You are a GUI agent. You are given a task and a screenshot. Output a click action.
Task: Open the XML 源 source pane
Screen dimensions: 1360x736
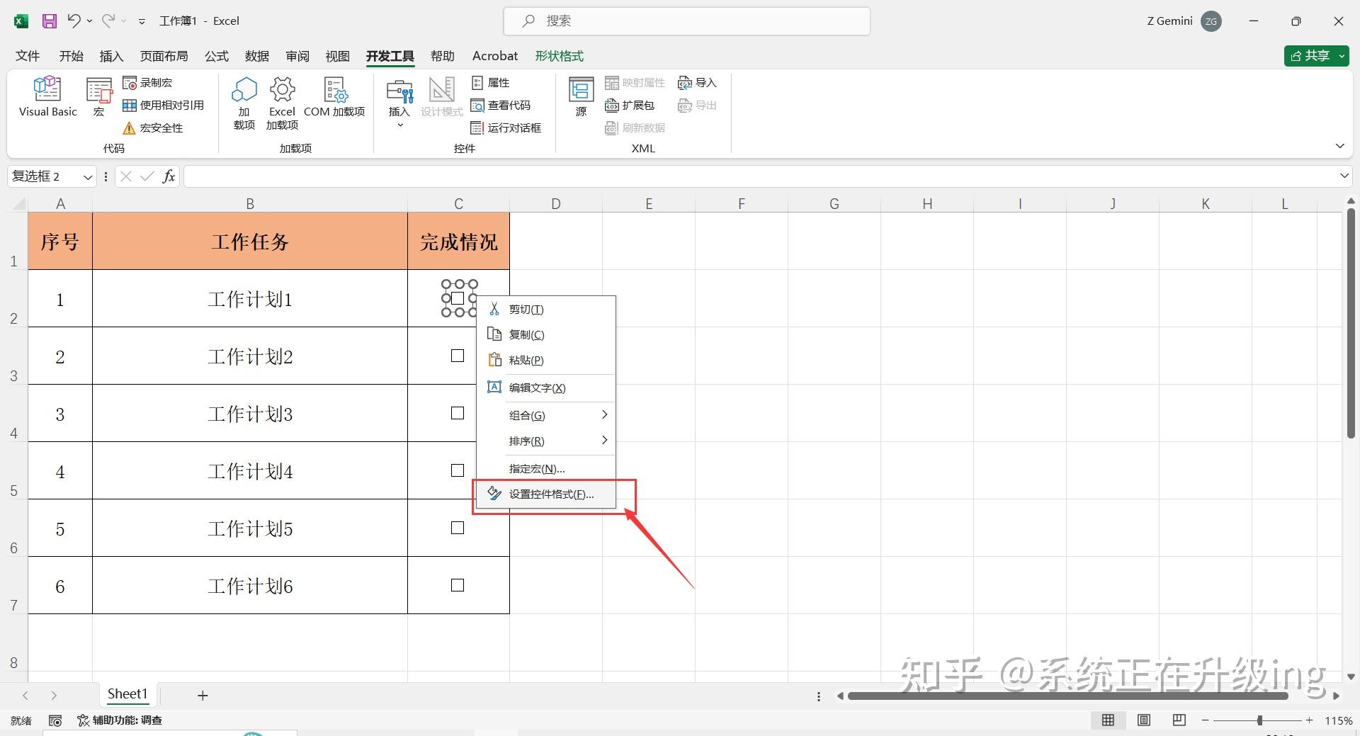(x=582, y=96)
